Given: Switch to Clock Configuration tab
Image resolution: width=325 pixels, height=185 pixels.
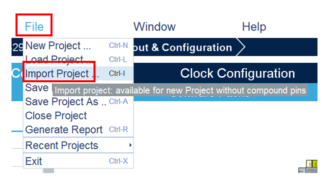Looking at the screenshot, I should (237, 73).
